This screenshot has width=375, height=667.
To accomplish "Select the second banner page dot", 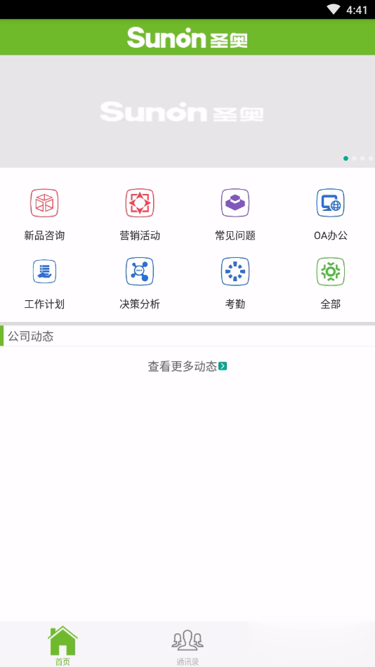I will pos(354,158).
